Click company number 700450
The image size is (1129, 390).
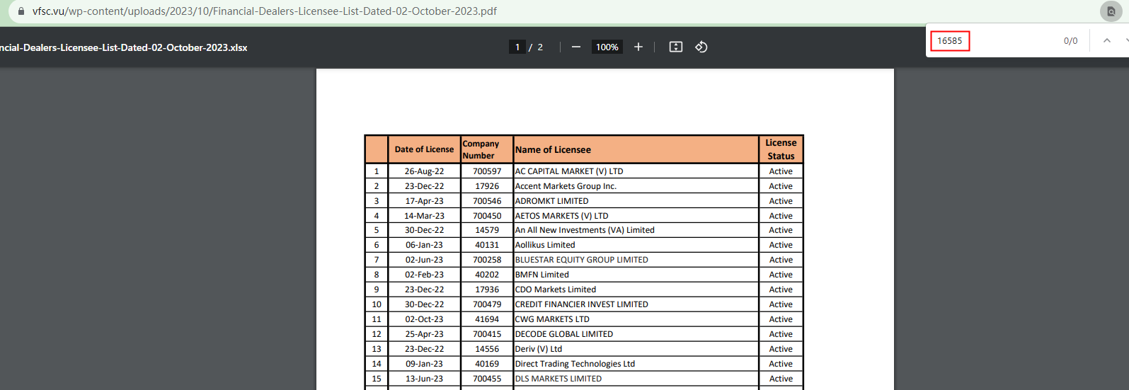click(487, 216)
